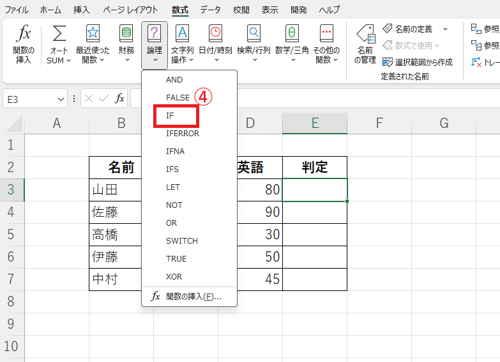Image resolution: width=500 pixels, height=362 pixels.
Task: Select column G header
Action: coord(444,123)
